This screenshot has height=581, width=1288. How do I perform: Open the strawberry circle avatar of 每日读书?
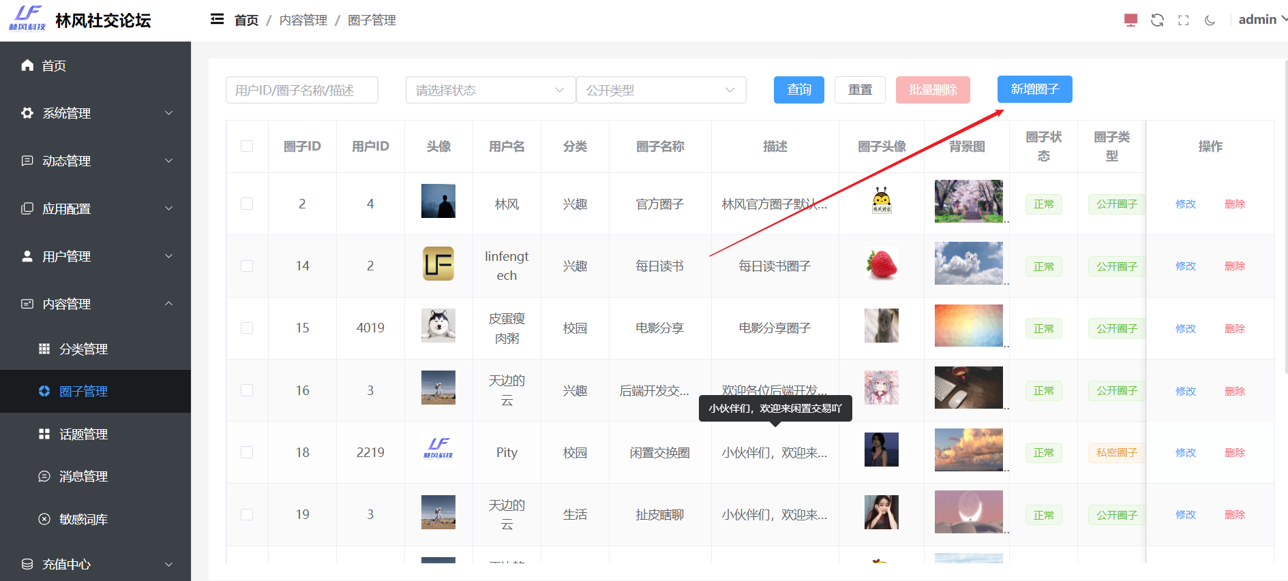(x=882, y=264)
